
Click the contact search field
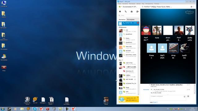tap(129, 15)
